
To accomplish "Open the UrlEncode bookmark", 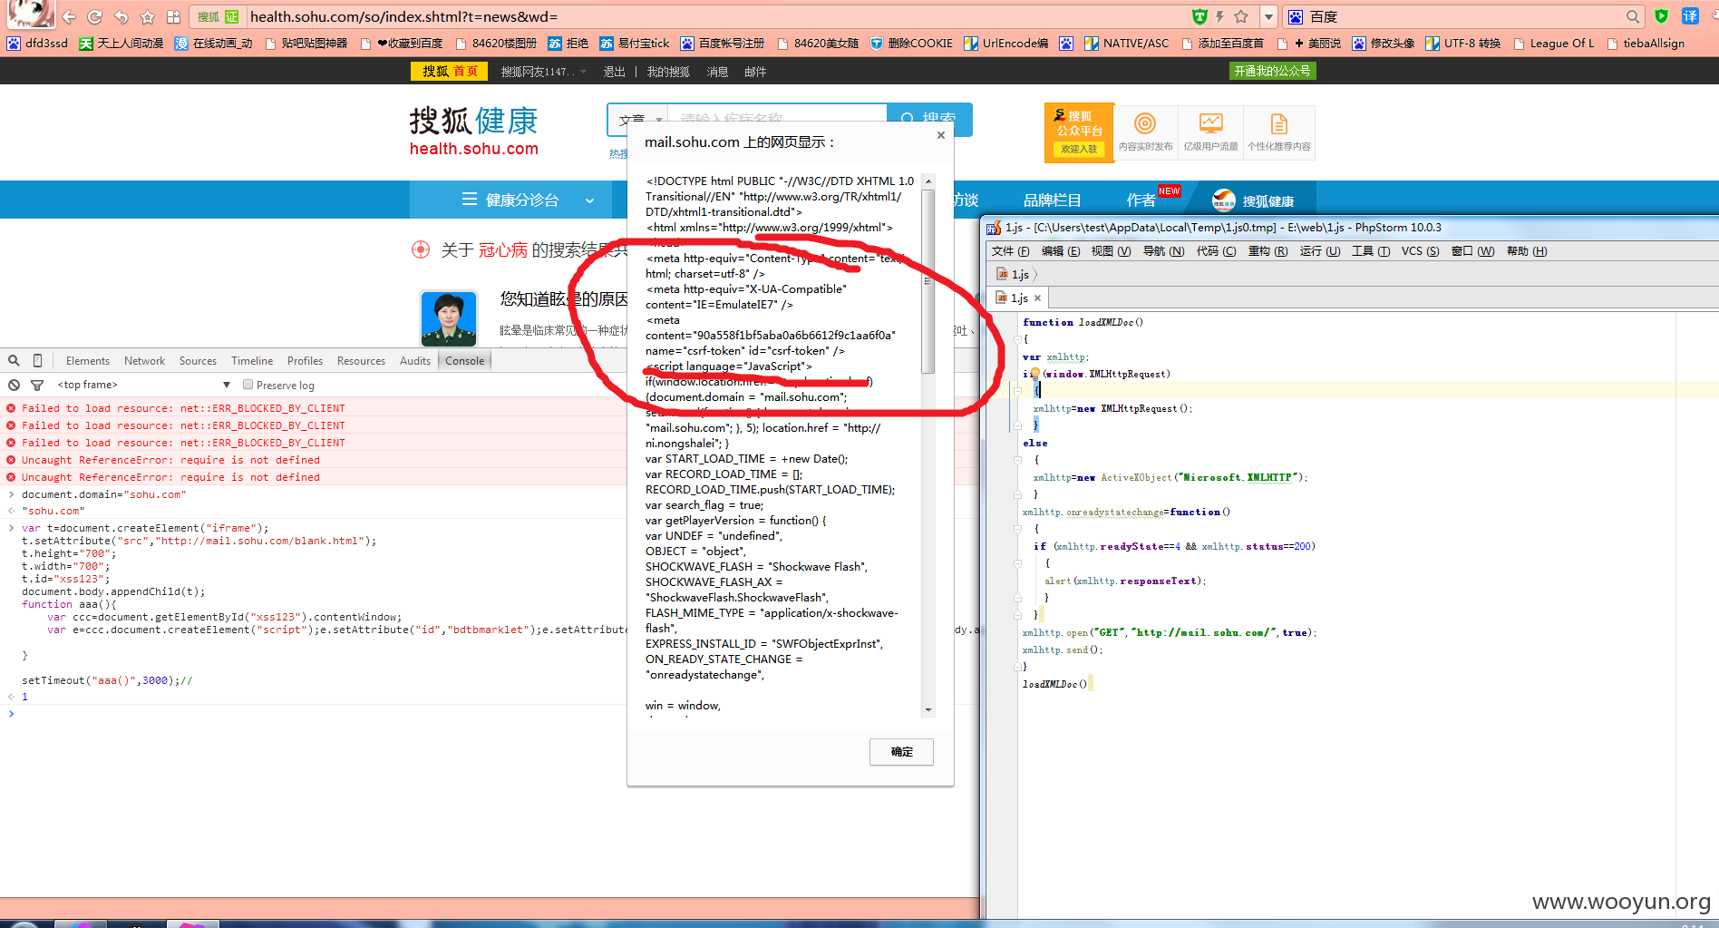I will click(1006, 43).
